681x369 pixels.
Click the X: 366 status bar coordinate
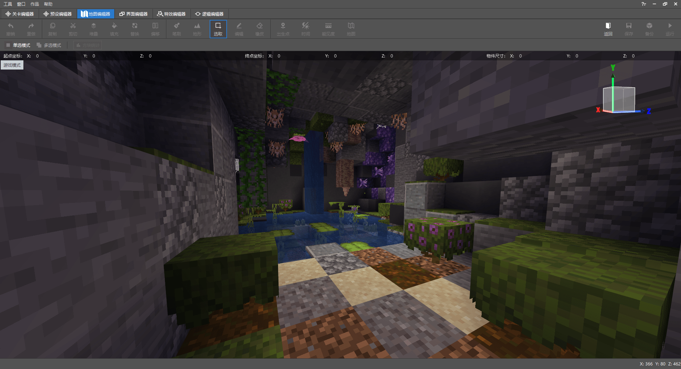coord(646,364)
